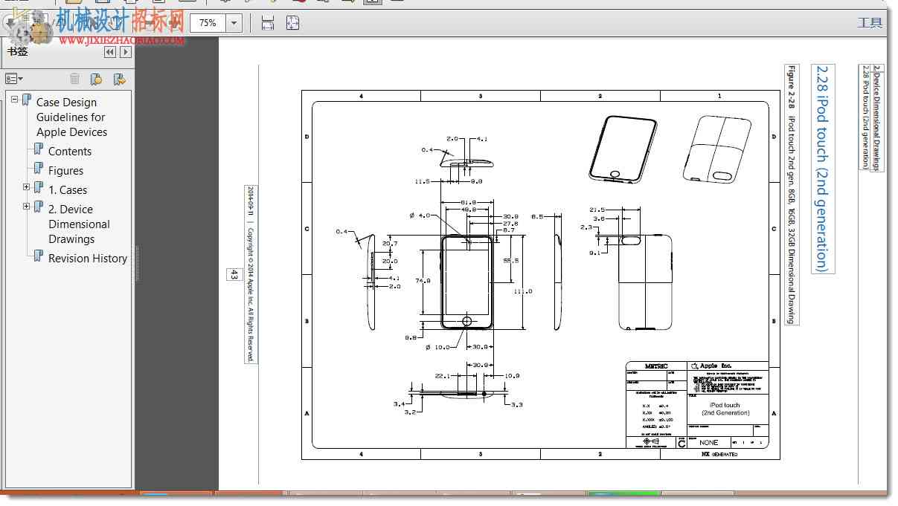This screenshot has width=898, height=506.
Task: Click iPod touch (2nd Generation) title text
Action: pos(725,409)
